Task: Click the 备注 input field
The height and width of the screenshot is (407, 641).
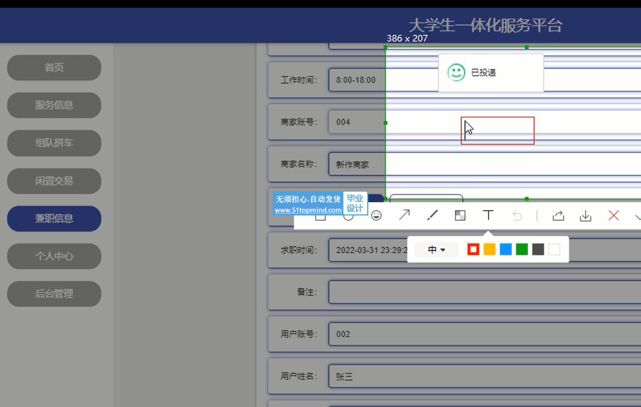Action: 484,292
